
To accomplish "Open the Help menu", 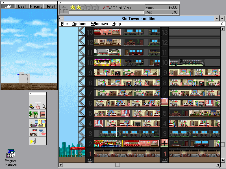I will coord(117,24).
